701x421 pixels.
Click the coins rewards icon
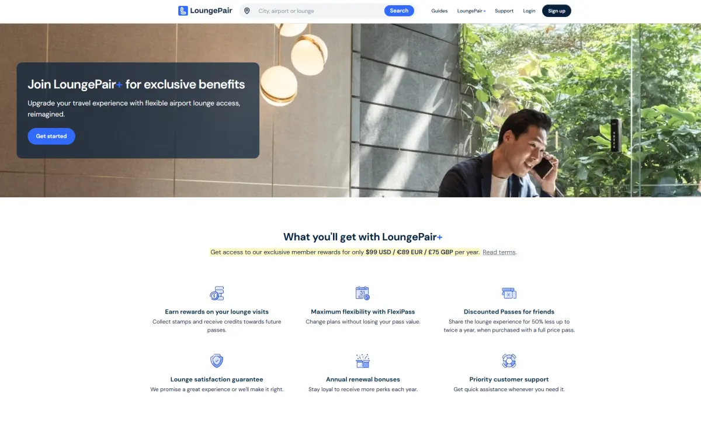[x=217, y=293]
